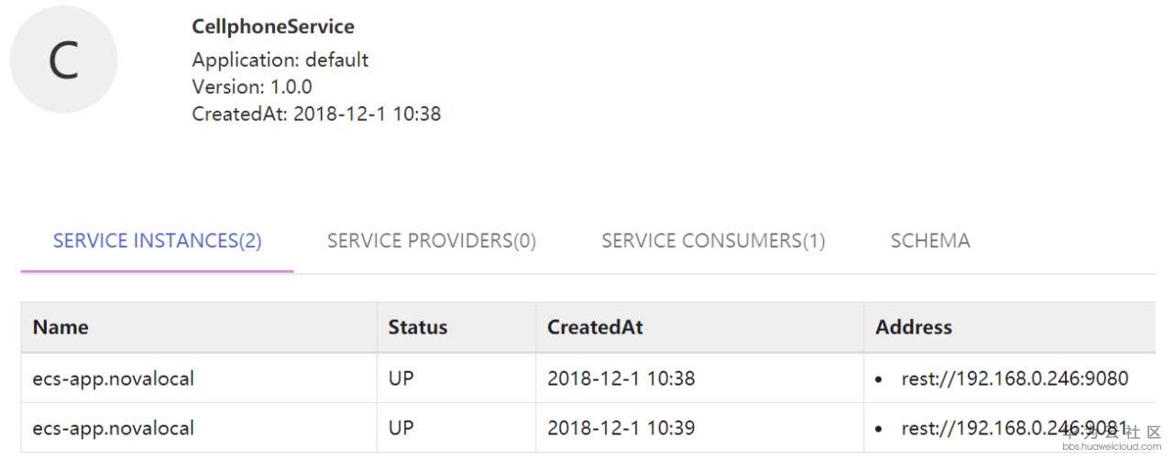The height and width of the screenshot is (460, 1174).
Task: Click UP status of second instance
Action: (x=401, y=428)
